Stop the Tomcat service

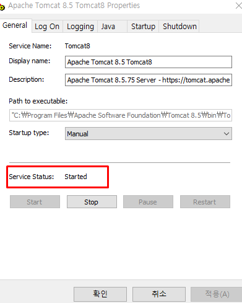coord(92,202)
